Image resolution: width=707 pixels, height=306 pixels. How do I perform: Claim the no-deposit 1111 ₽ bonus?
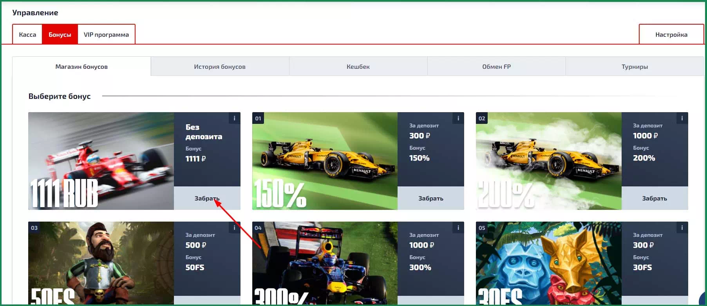coord(207,198)
